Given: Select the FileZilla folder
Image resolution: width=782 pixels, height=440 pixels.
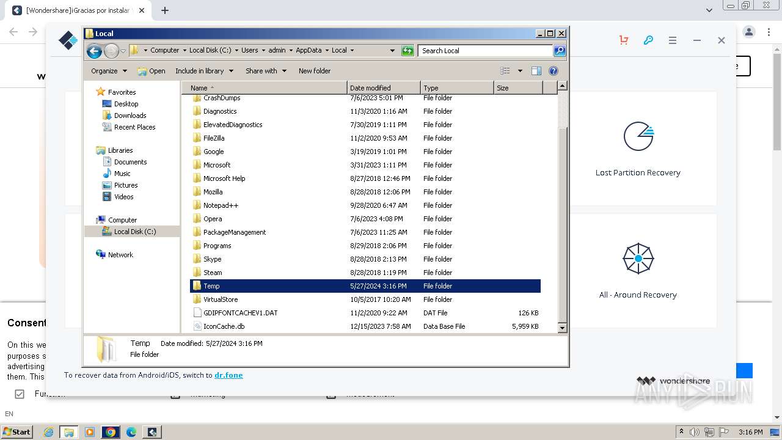Looking at the screenshot, I should (365, 138).
